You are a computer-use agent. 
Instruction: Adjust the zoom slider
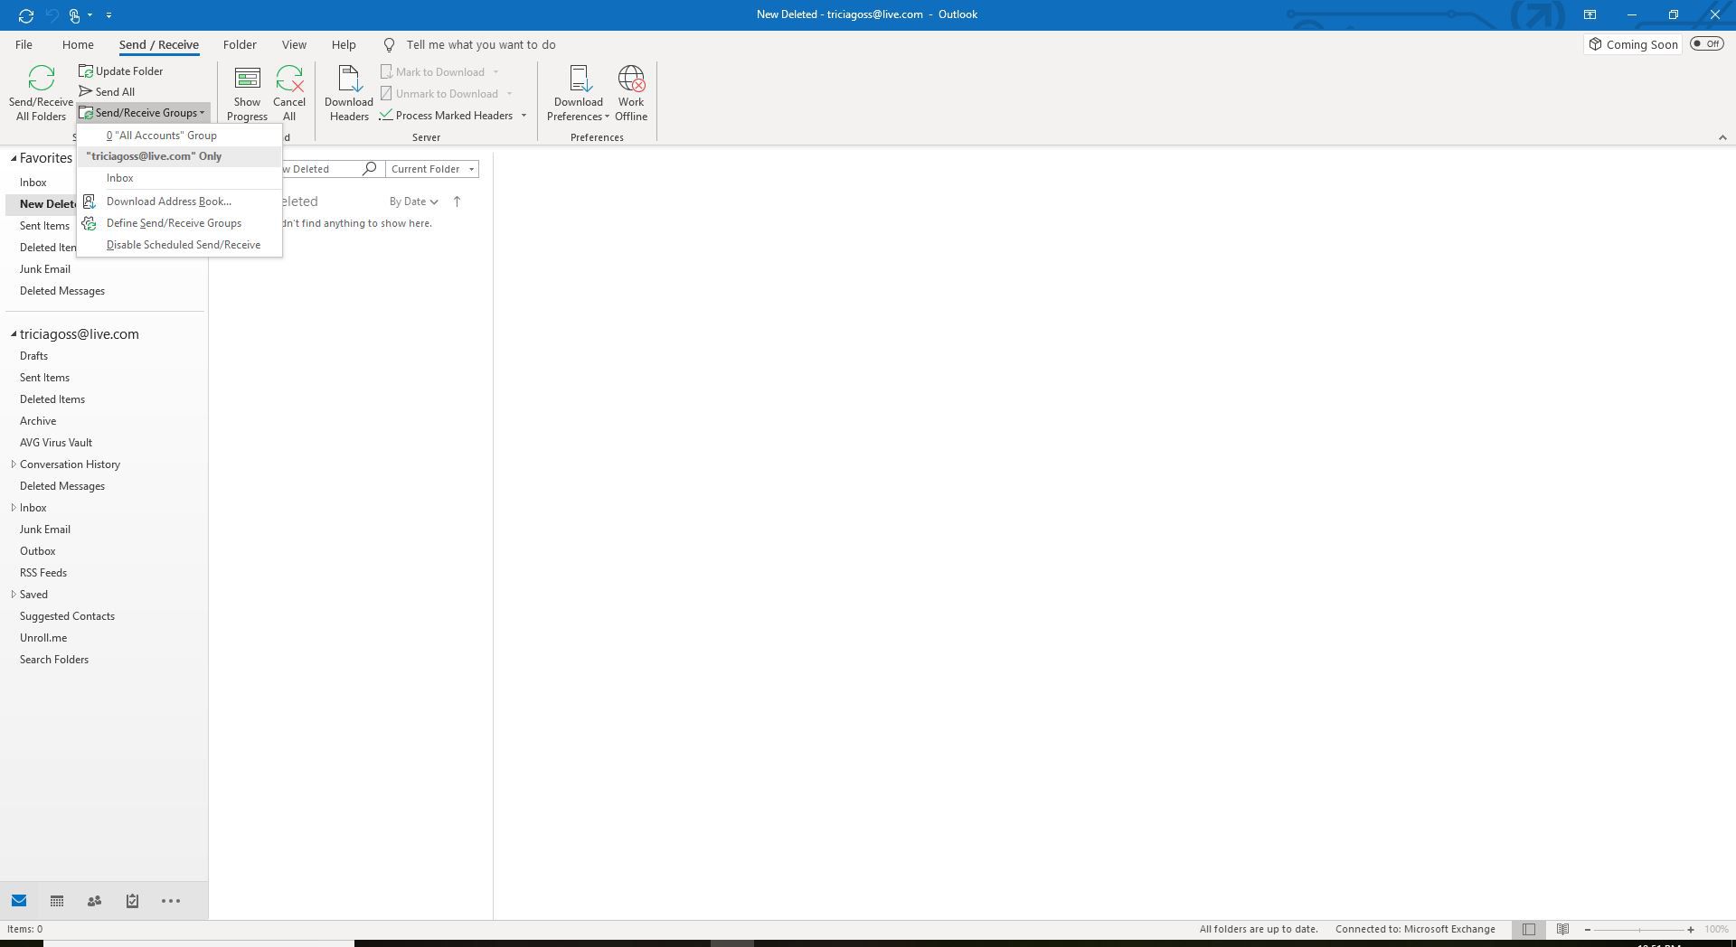pyautogui.click(x=1639, y=930)
